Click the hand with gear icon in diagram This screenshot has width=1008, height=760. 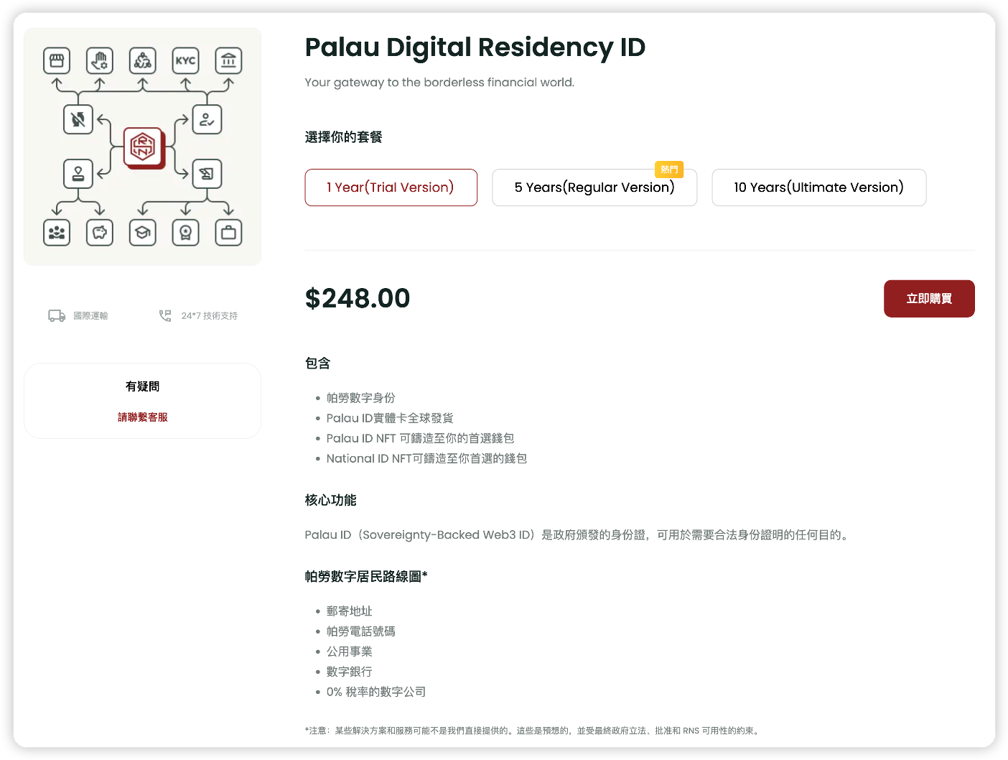(100, 61)
